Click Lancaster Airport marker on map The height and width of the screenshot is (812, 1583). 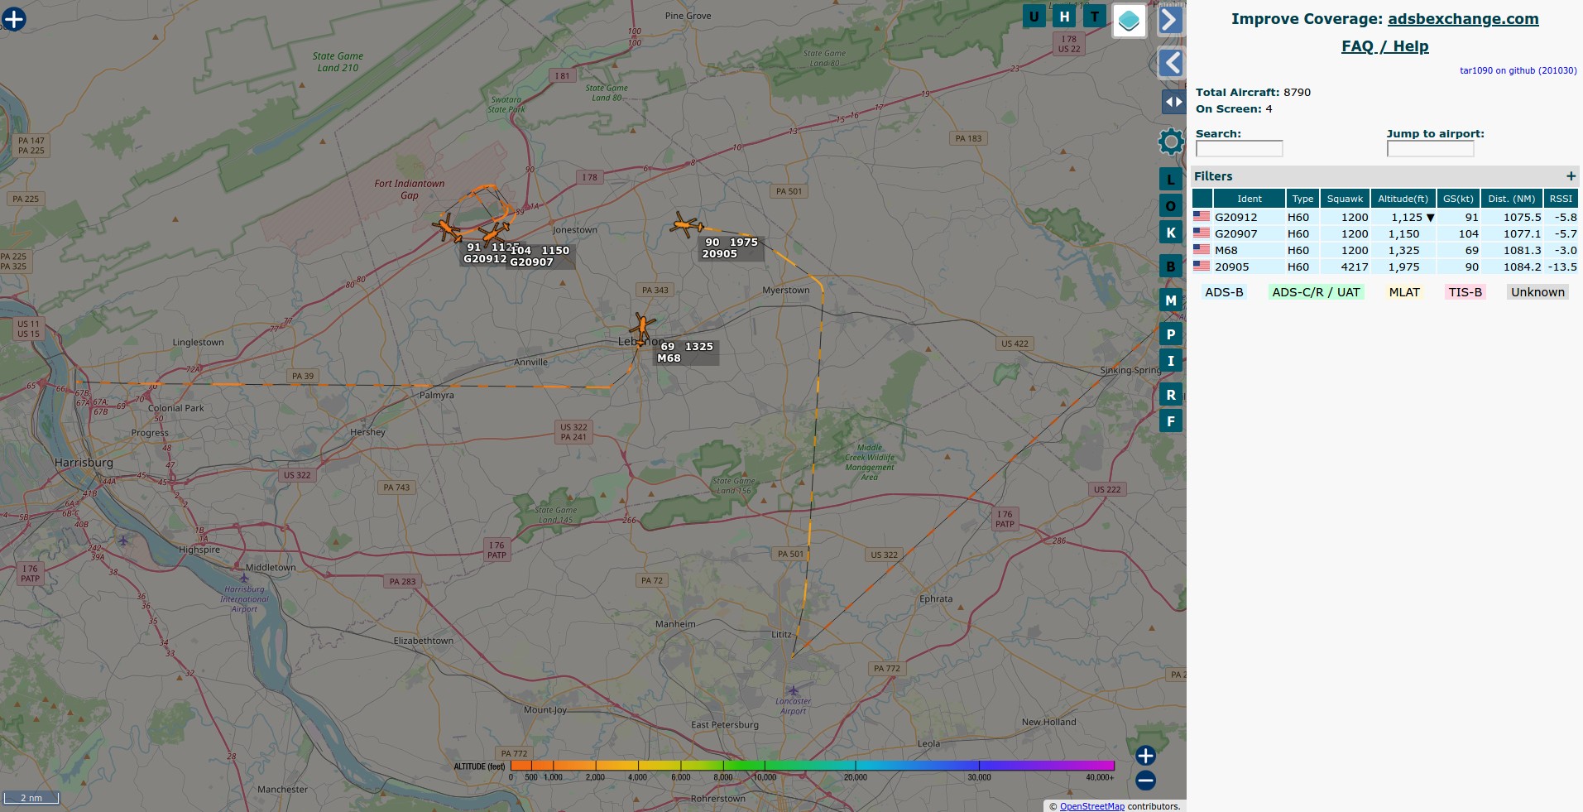tap(793, 690)
